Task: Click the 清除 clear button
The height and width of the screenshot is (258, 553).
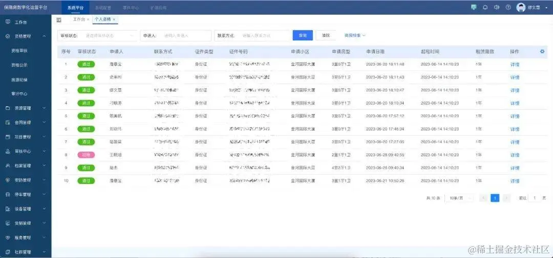Action: [326, 36]
